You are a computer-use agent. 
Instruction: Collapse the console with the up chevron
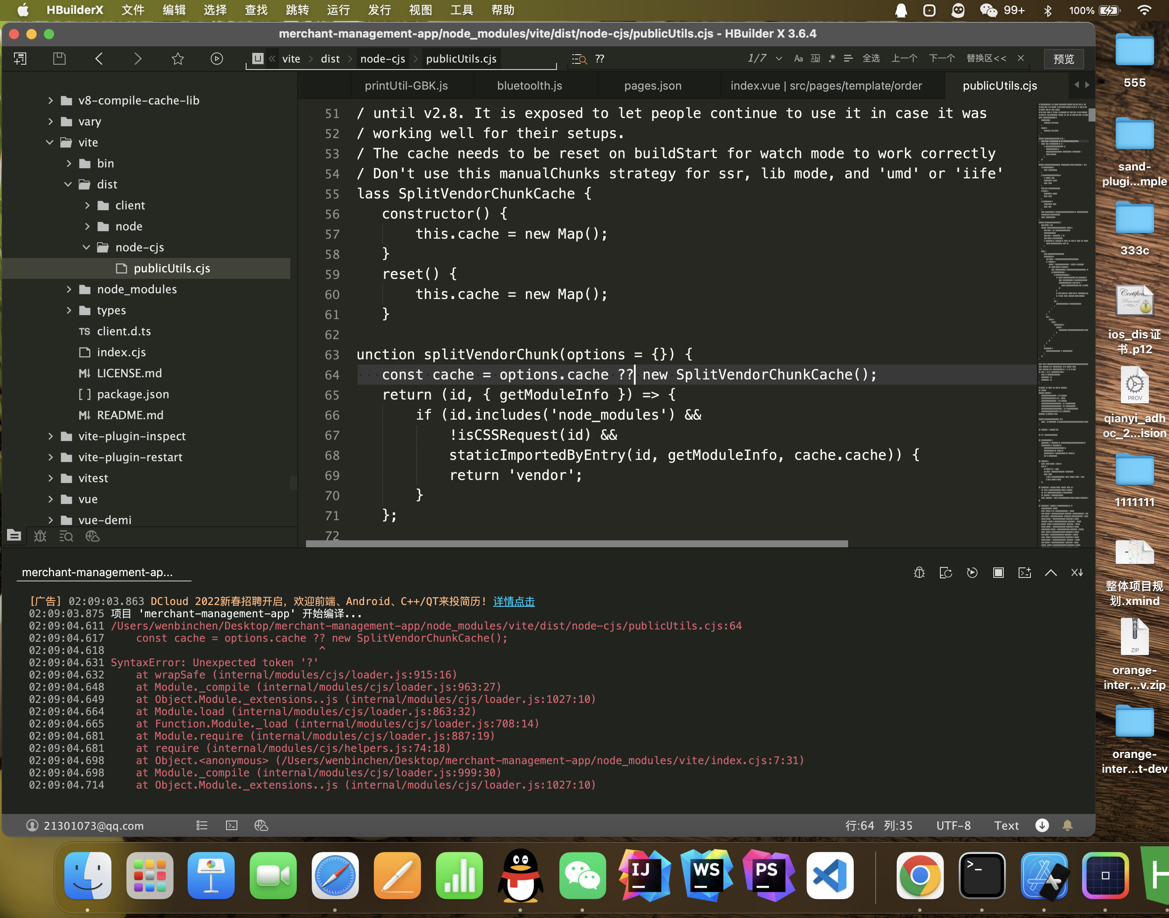(x=1051, y=572)
